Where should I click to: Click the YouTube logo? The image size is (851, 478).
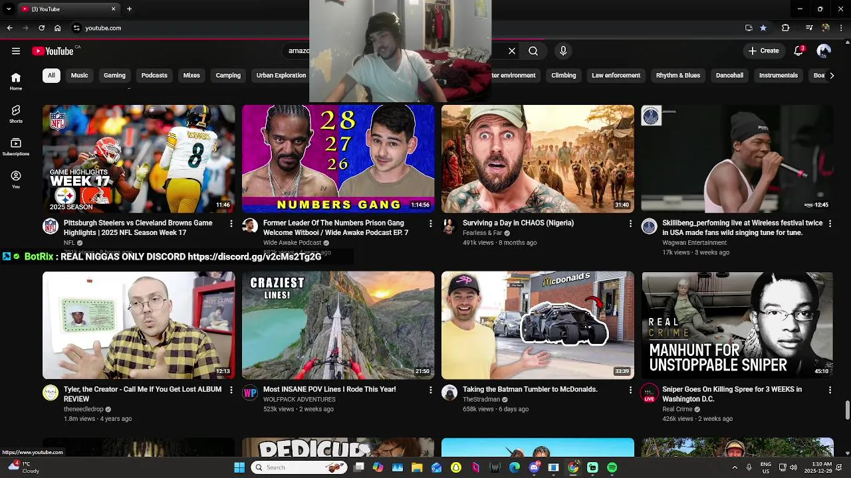coord(53,51)
